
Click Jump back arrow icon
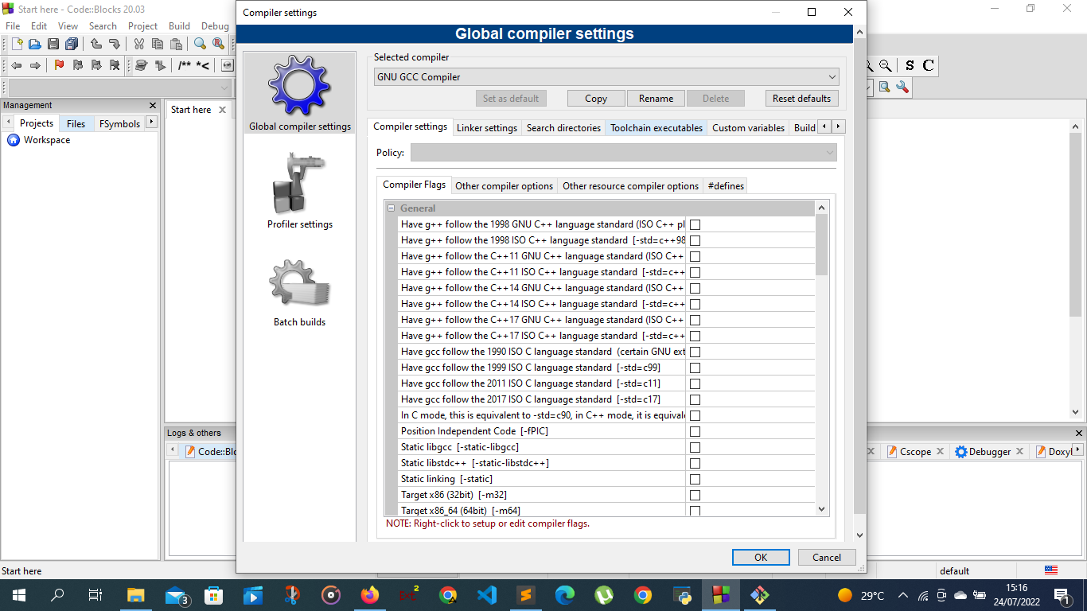16,65
